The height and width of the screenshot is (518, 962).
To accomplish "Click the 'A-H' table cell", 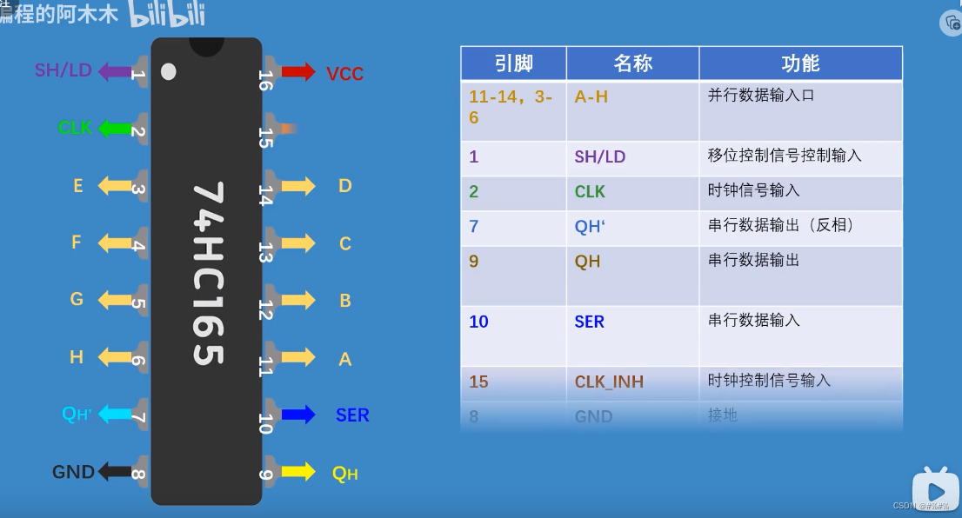I will [x=632, y=111].
